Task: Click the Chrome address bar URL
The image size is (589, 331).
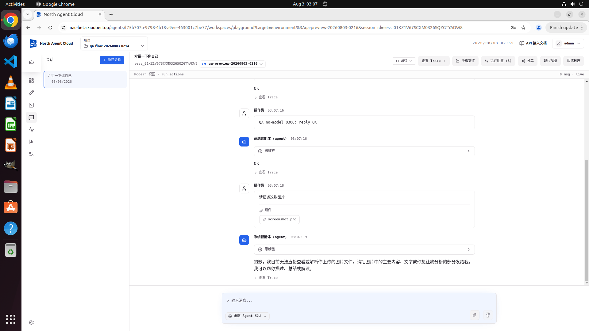Action: click(x=266, y=28)
